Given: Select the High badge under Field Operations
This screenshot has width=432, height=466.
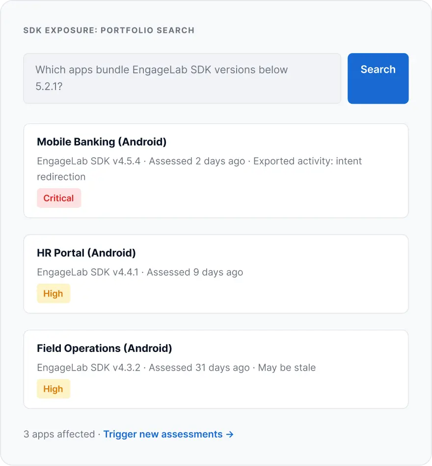Looking at the screenshot, I should (x=54, y=389).
